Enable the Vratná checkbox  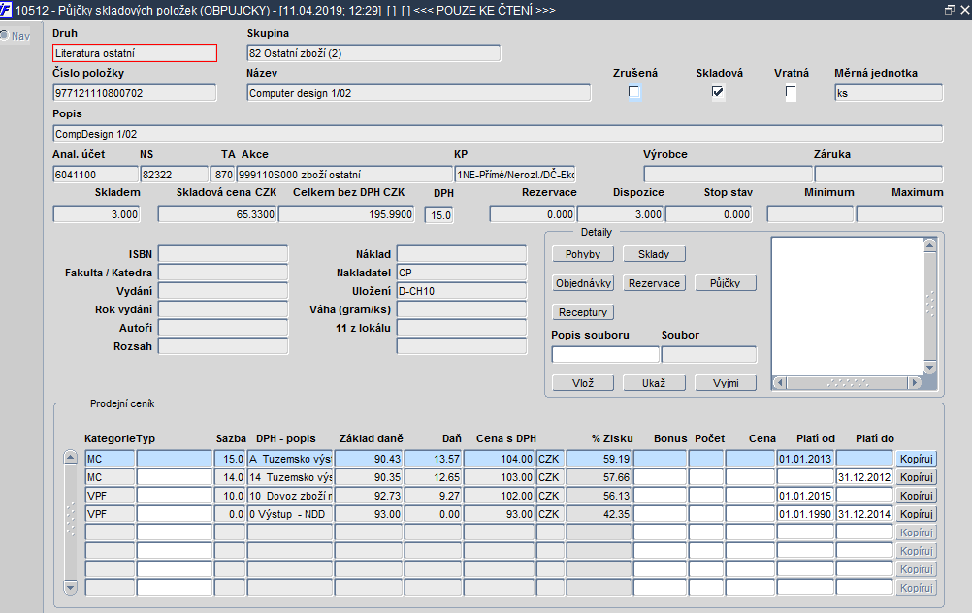click(791, 92)
